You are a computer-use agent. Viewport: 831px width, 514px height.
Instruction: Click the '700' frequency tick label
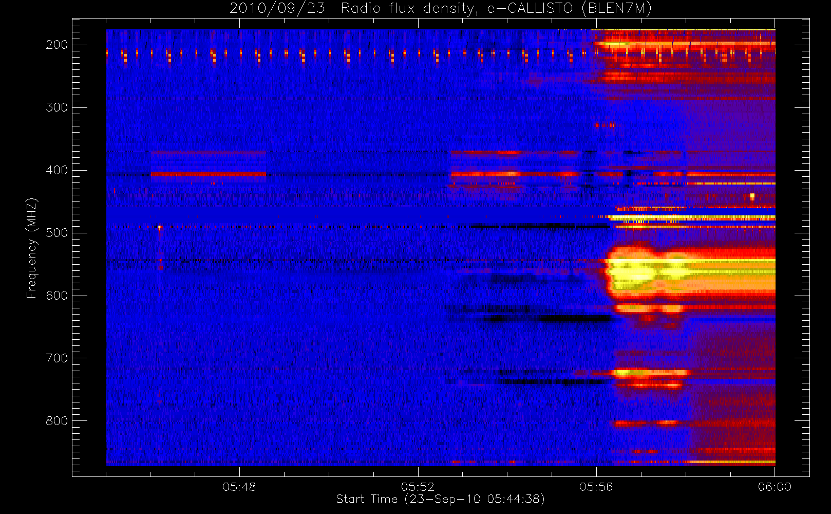tap(57, 358)
